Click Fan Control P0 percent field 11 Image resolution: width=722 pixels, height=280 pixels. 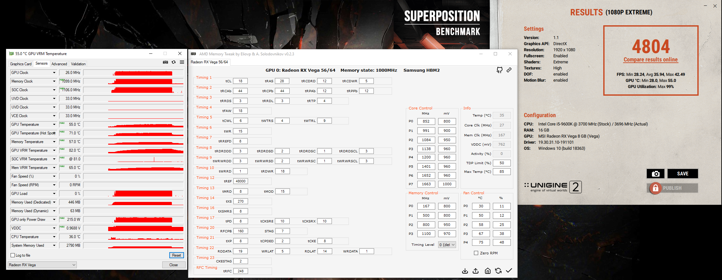click(502, 206)
